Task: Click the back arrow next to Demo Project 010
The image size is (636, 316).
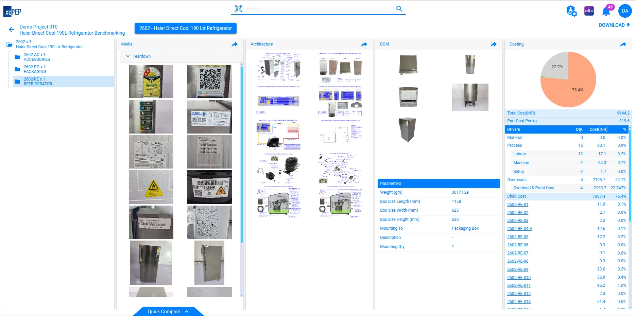Action: click(x=12, y=30)
